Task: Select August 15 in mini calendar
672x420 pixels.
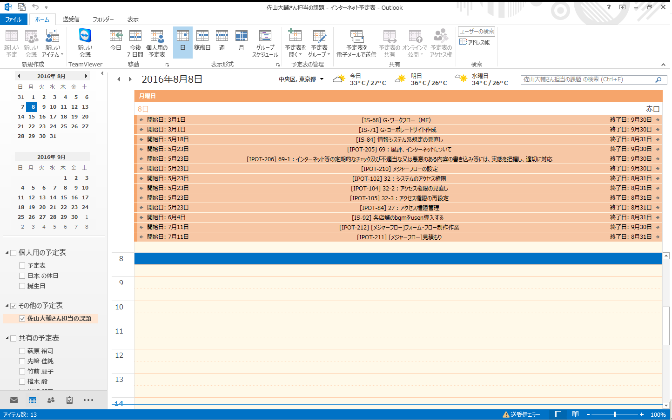Action: coord(32,117)
